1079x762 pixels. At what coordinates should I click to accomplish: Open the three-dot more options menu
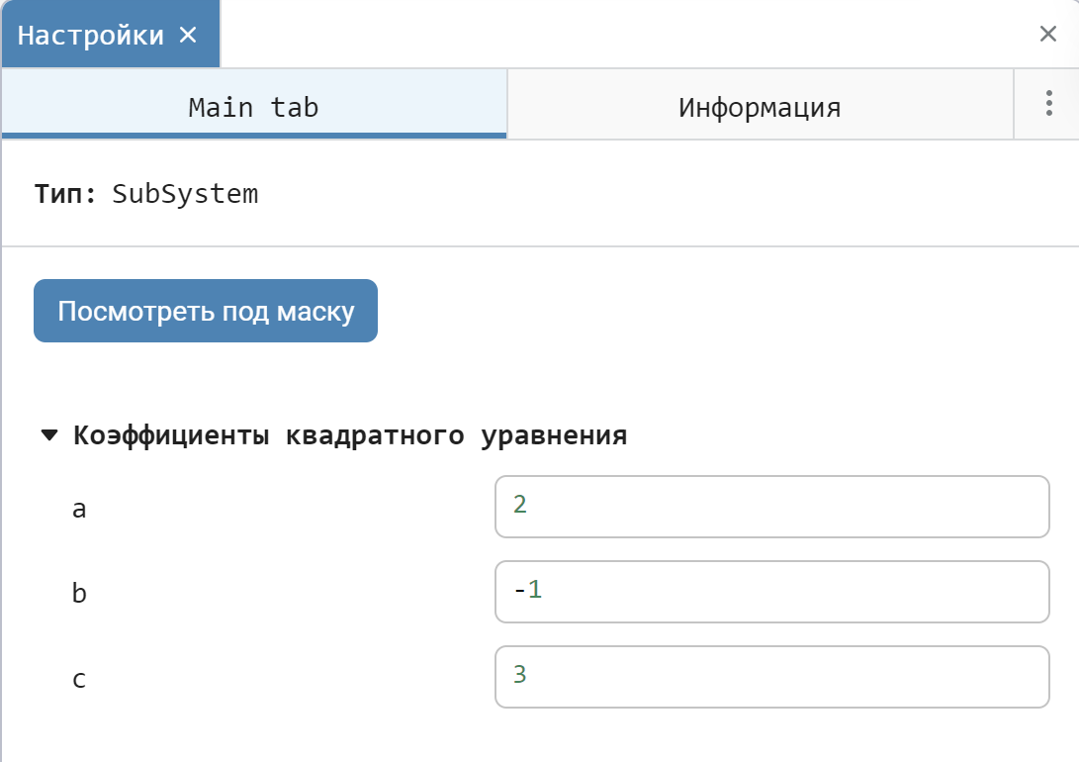[x=1048, y=105]
